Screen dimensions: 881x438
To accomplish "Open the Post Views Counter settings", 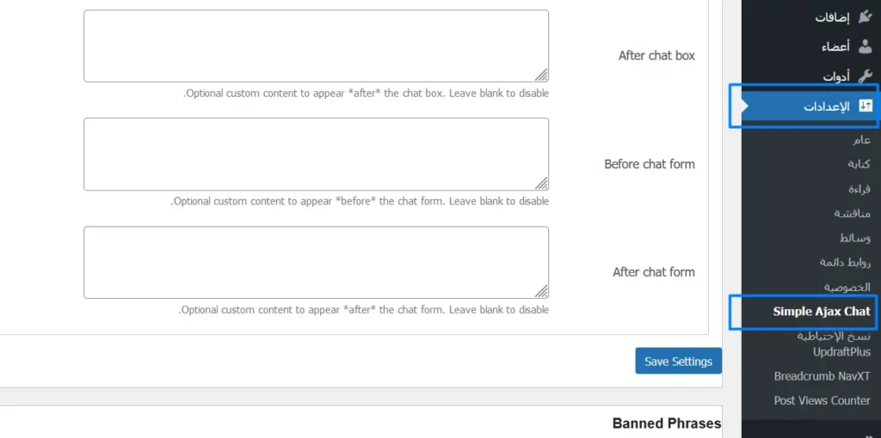I will click(x=822, y=400).
